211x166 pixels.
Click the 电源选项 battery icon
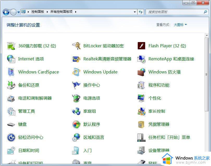click(76, 98)
